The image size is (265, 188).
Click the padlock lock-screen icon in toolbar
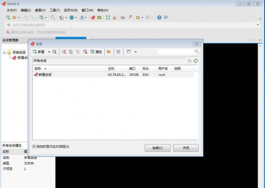tap(115, 18)
